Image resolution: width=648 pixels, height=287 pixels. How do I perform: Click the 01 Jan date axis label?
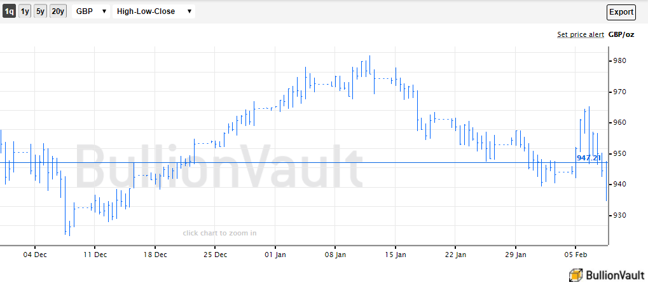pos(275,255)
